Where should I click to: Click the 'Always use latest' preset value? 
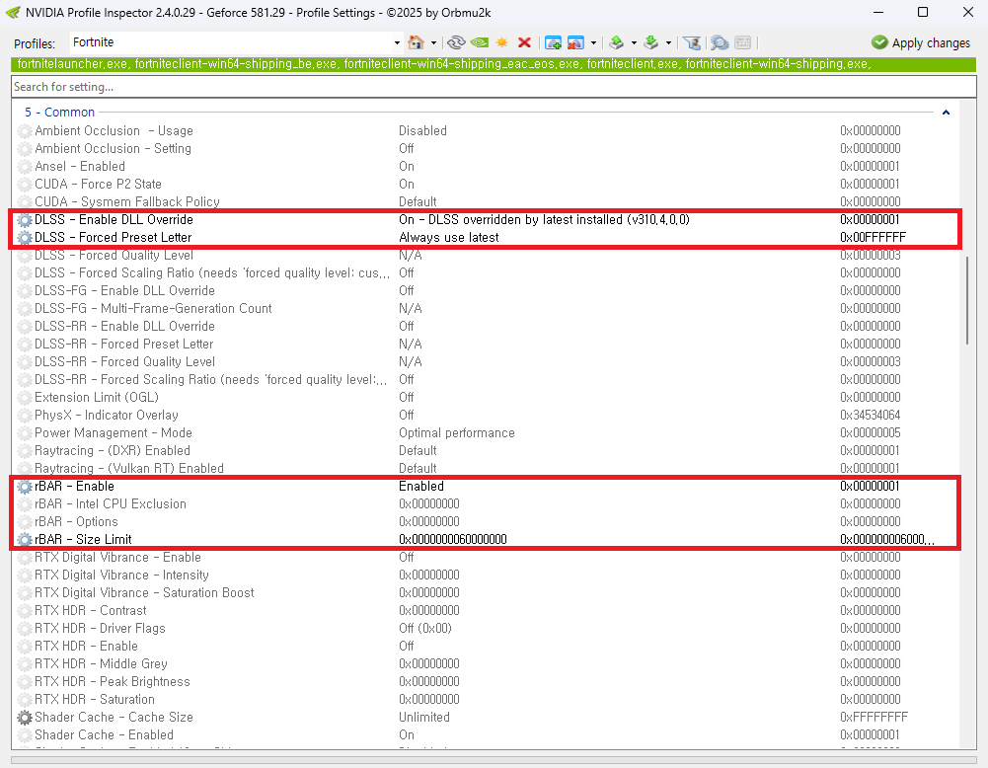pyautogui.click(x=449, y=238)
